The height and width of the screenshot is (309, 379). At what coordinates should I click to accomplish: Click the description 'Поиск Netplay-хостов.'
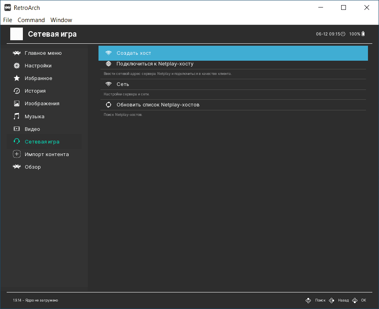123,115
